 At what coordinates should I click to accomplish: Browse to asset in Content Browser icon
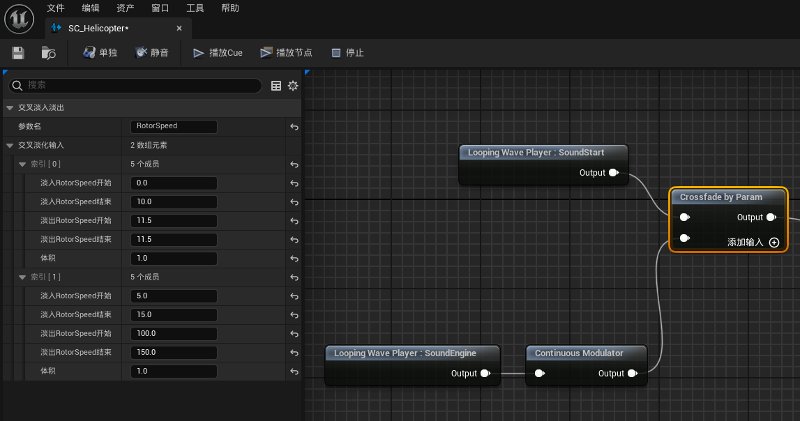tap(48, 52)
